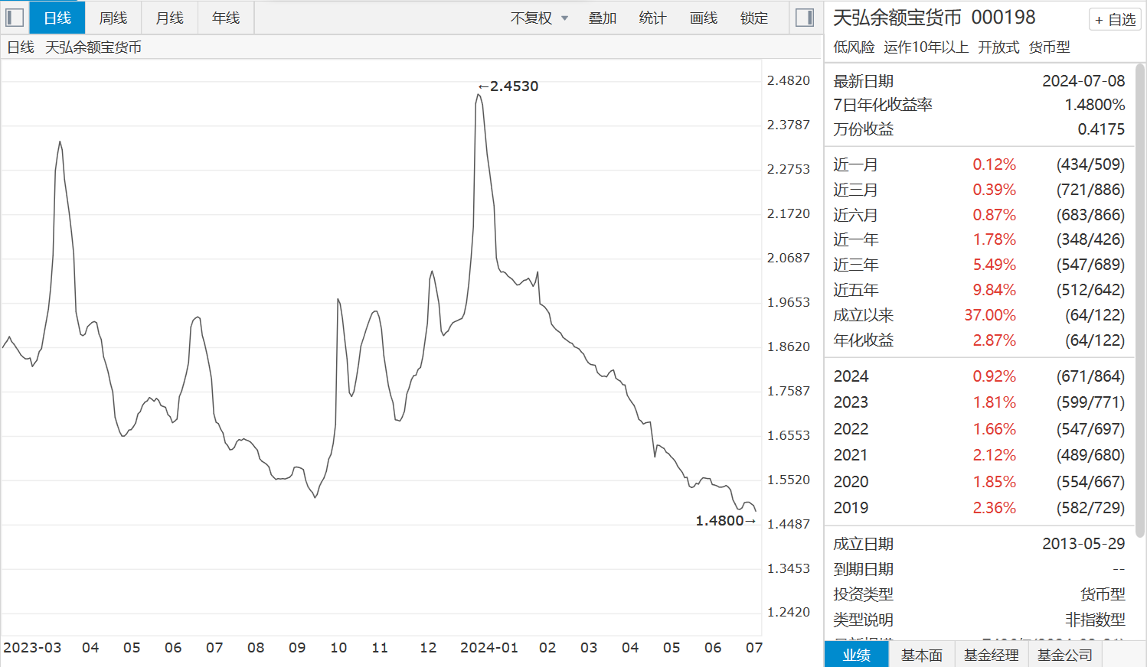Click the 2.4820 value on the price axis
Image resolution: width=1147 pixels, height=667 pixels.
789,80
